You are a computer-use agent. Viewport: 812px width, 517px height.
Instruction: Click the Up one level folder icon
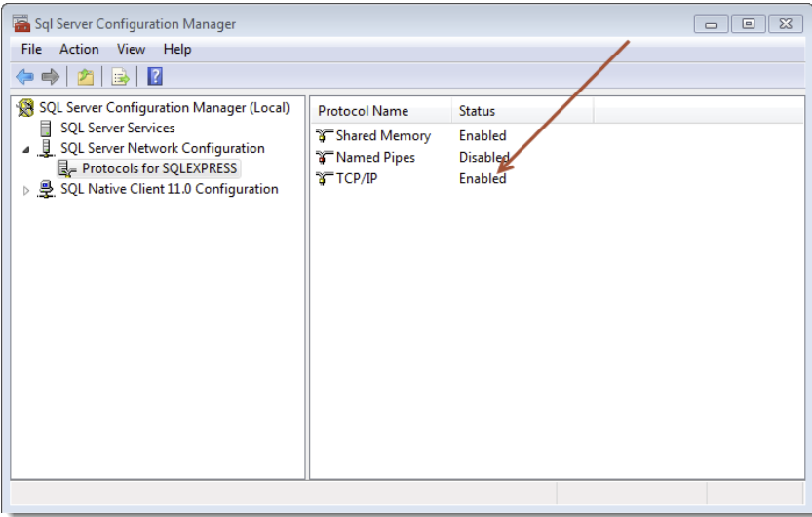tap(86, 77)
